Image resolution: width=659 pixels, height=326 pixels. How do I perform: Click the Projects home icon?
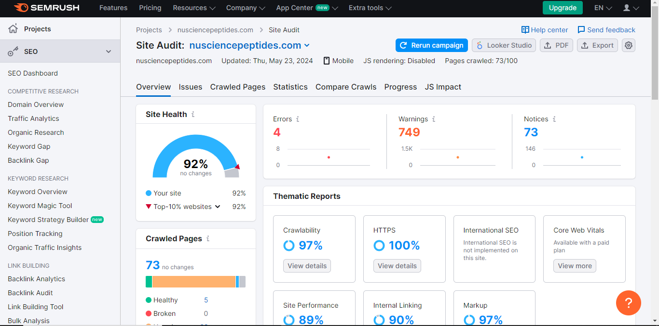click(x=13, y=29)
